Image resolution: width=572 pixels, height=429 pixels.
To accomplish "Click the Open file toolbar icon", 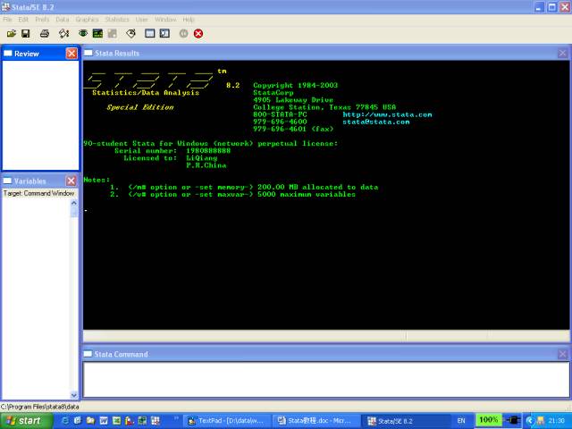I will pos(12,34).
